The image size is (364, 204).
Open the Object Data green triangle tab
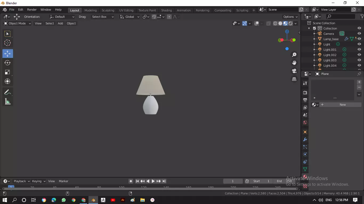tap(305, 169)
